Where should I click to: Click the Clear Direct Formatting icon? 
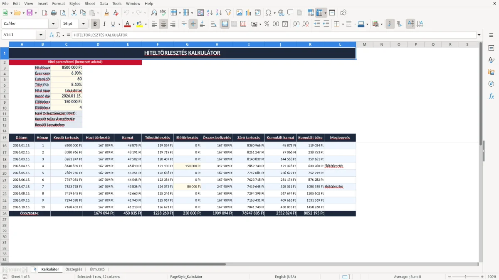(x=116, y=13)
